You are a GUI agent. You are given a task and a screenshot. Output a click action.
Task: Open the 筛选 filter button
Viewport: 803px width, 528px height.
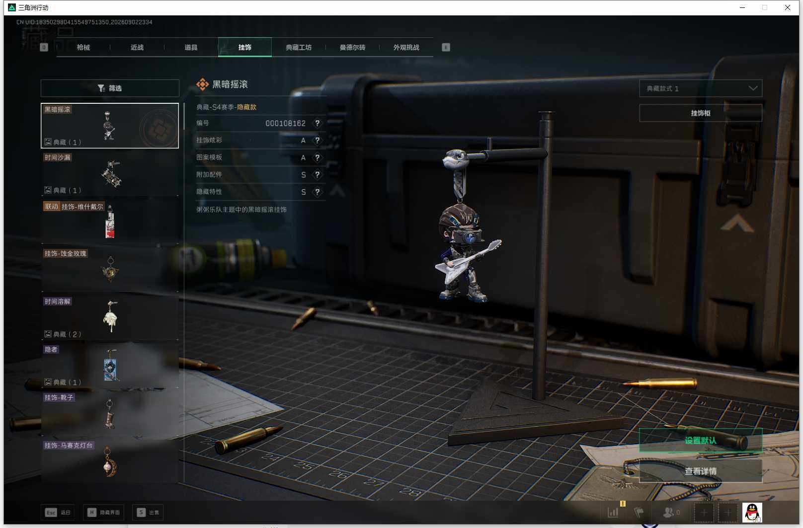[110, 88]
